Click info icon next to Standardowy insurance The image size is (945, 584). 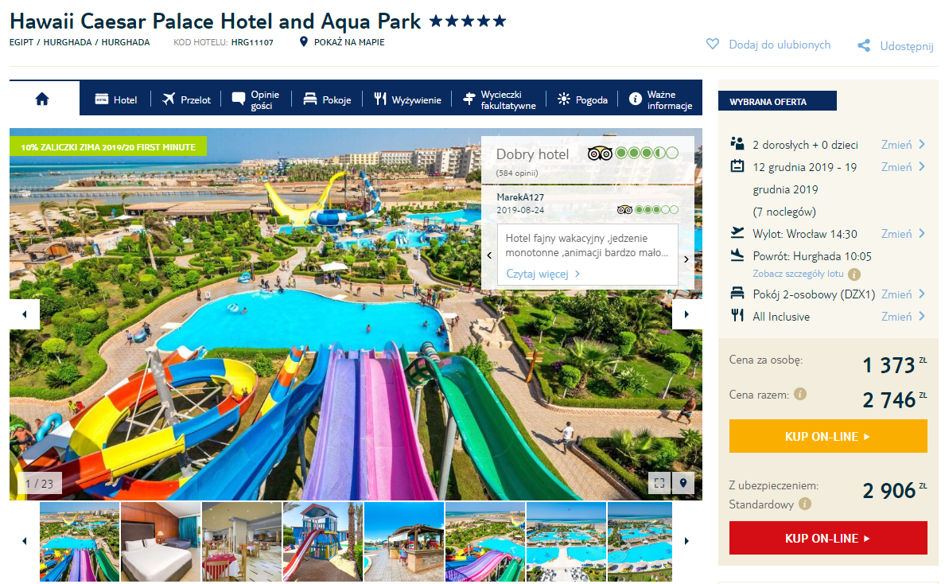(804, 504)
